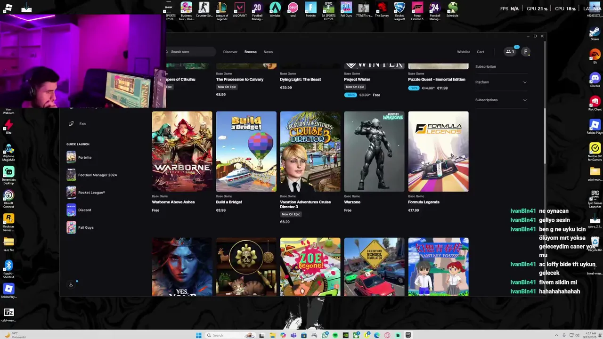Open the News tab
Screen dimensions: 603x339
pos(268,52)
